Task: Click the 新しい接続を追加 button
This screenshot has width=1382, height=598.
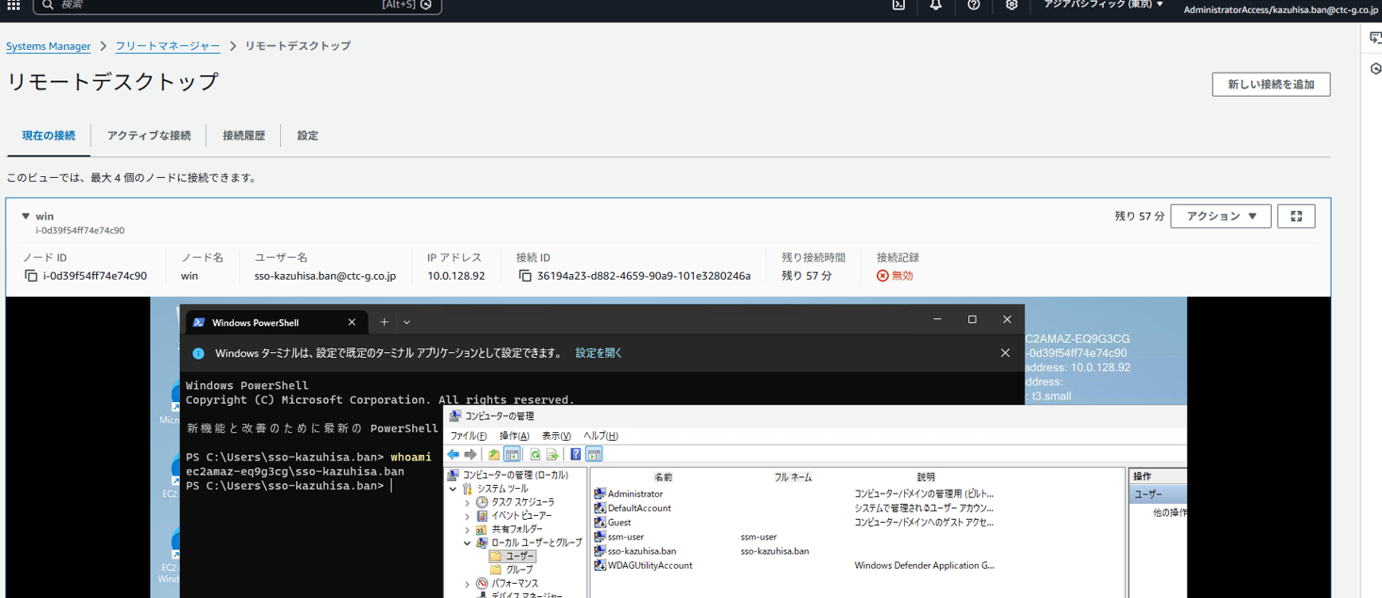Action: coord(1270,85)
